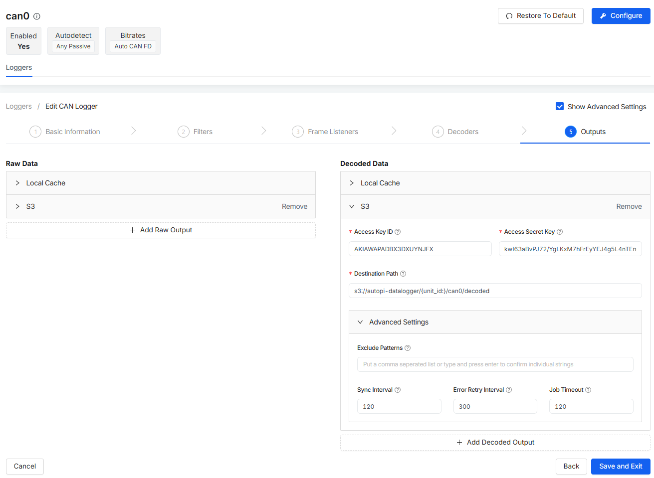Viewport: 654px width, 478px height.
Task: Collapse the Advanced Settings section
Action: (x=495, y=322)
